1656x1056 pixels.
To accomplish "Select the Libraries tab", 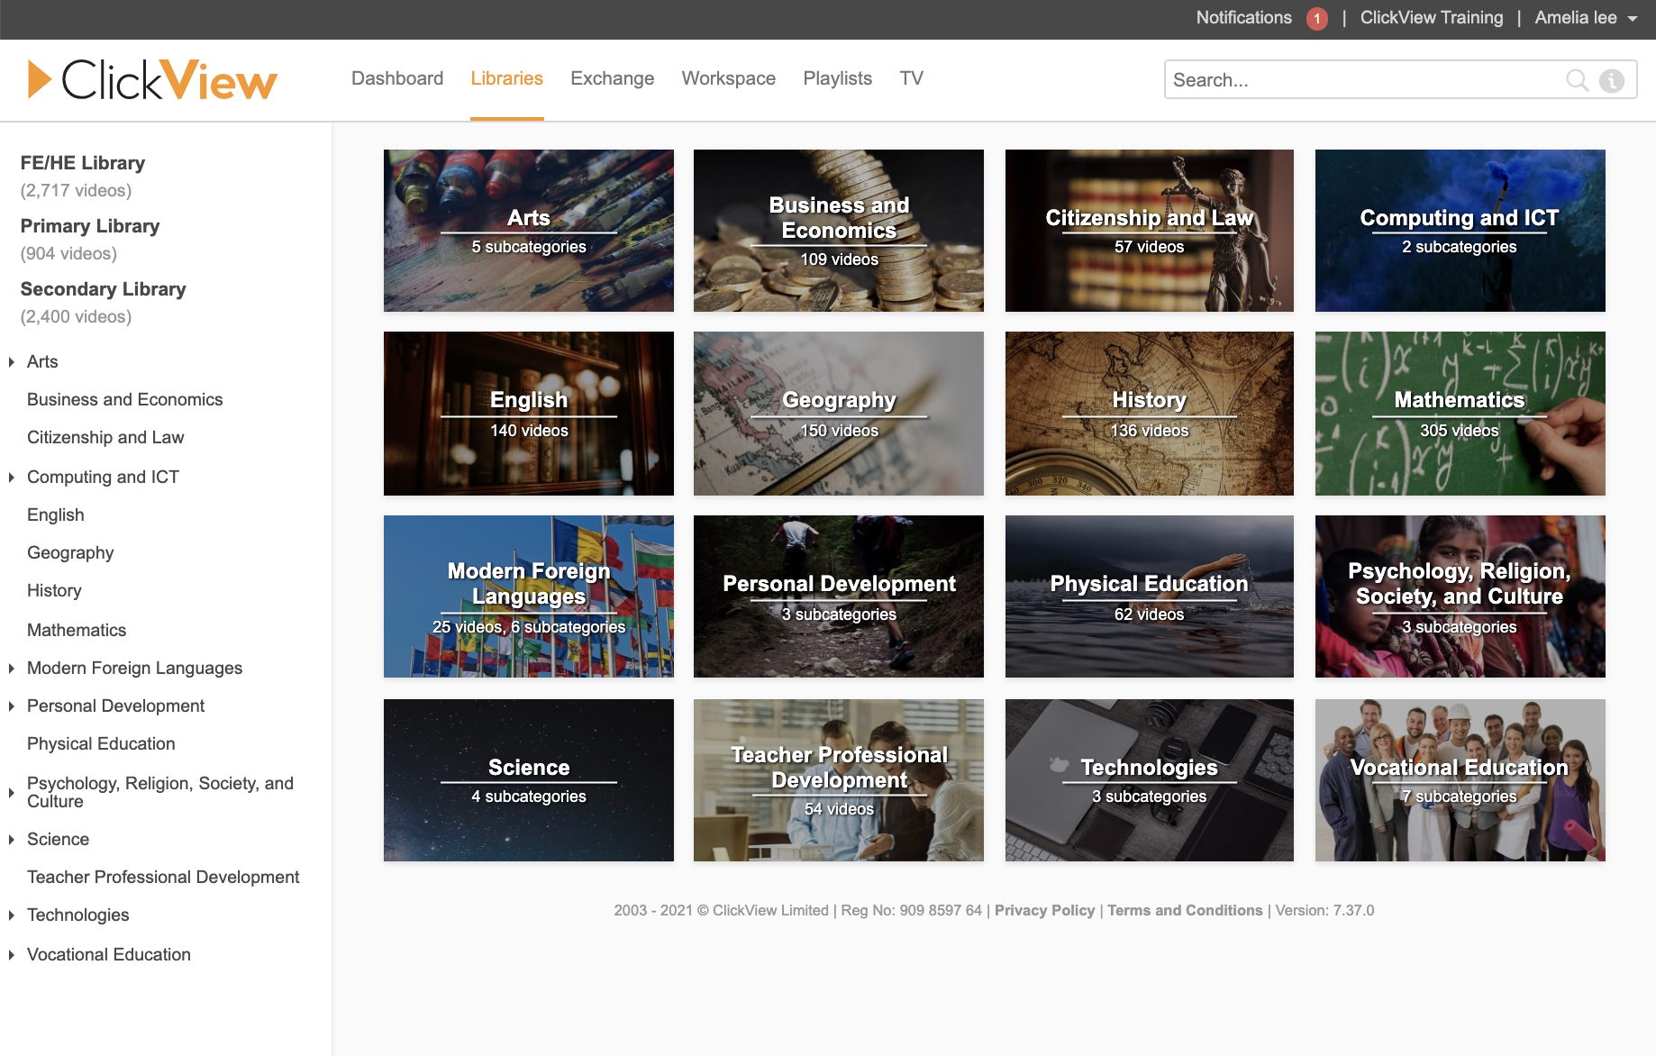I will point(506,78).
